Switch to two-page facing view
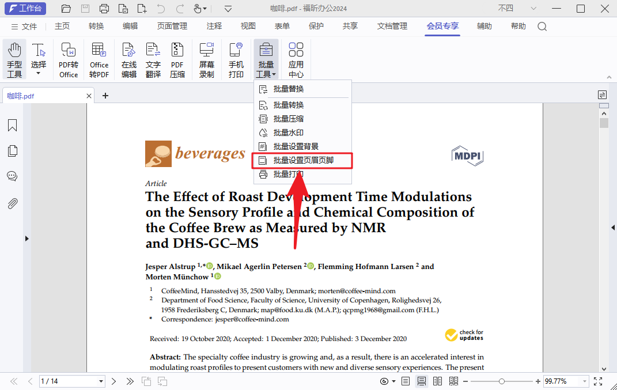The image size is (617, 390). tap(437, 381)
